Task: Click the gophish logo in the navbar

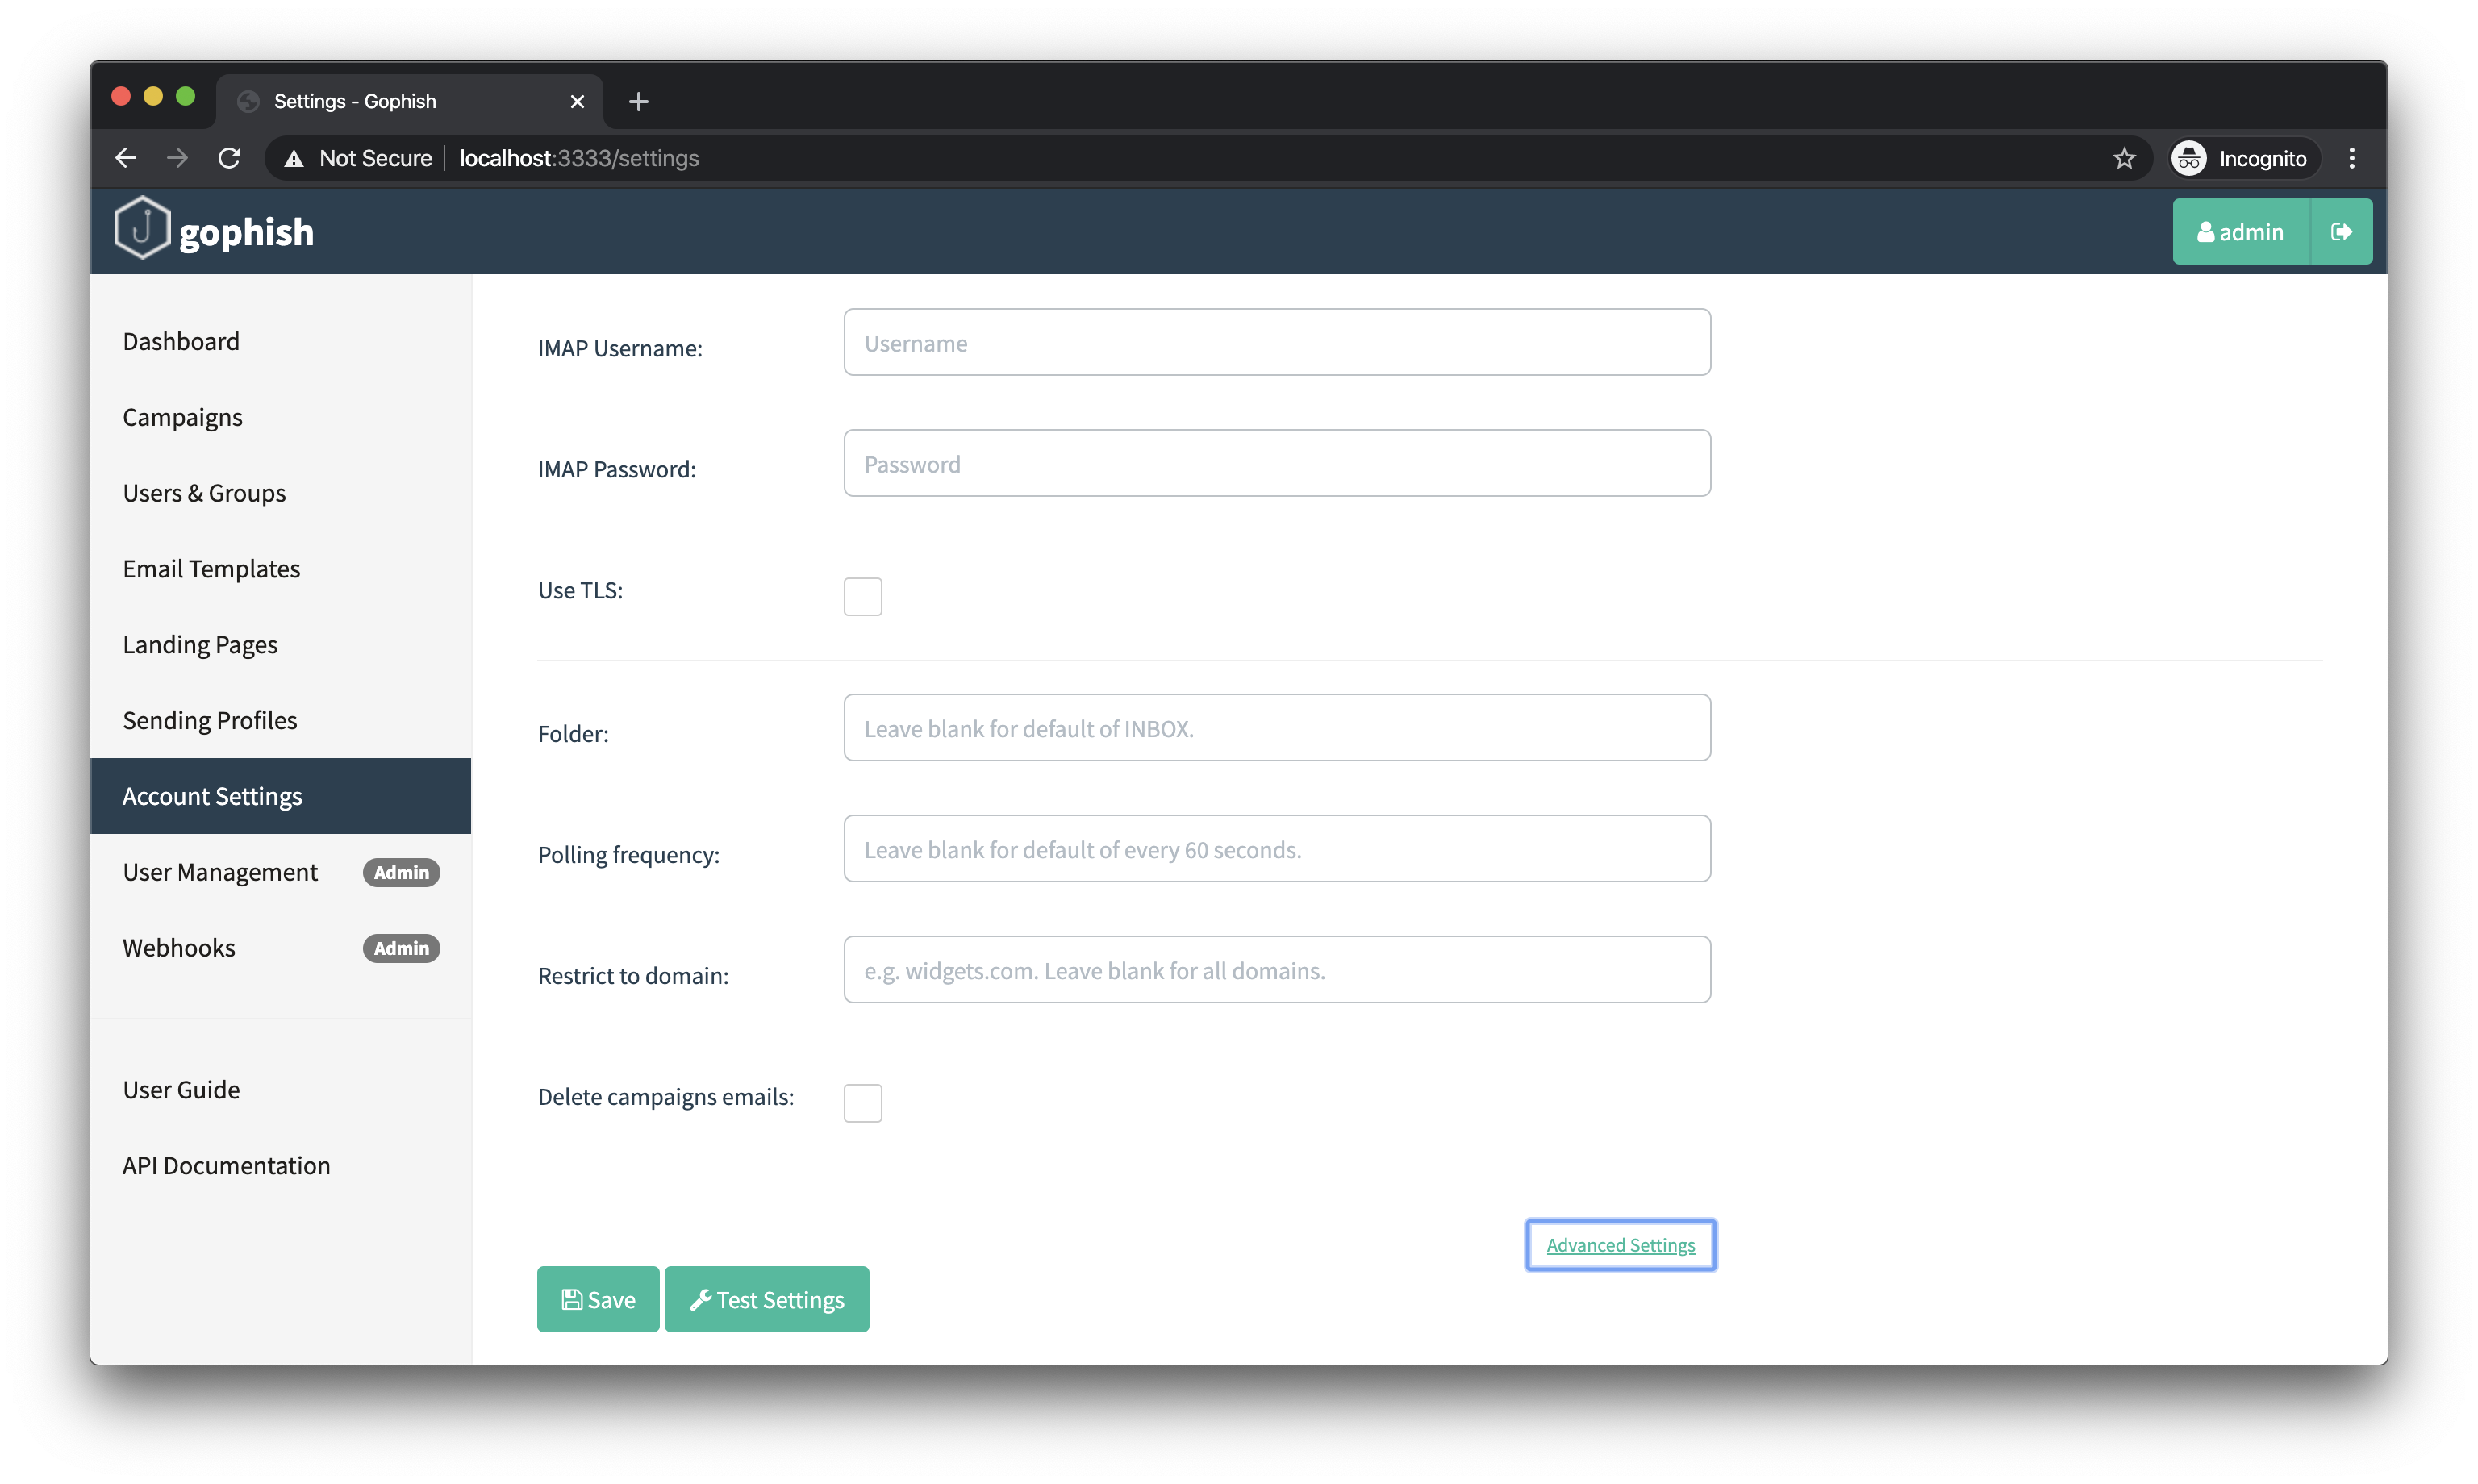Action: click(213, 230)
